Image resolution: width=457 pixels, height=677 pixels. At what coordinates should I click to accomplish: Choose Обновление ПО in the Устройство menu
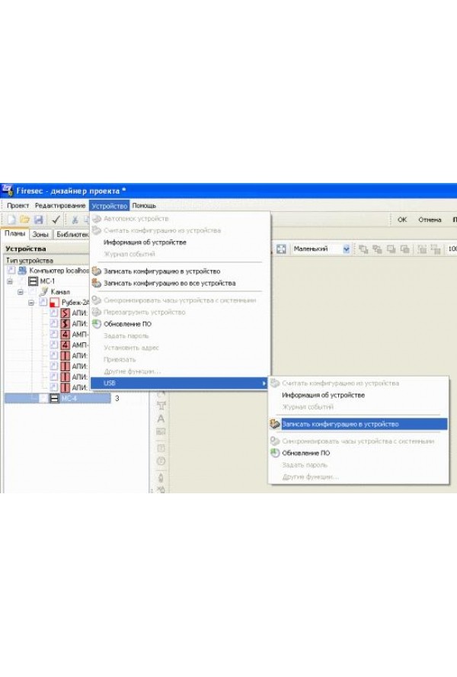(127, 324)
